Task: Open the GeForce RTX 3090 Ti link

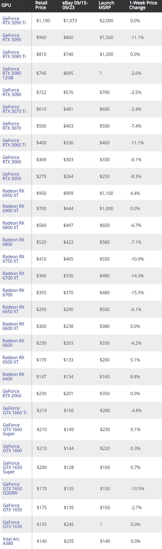Action: point(14,21)
